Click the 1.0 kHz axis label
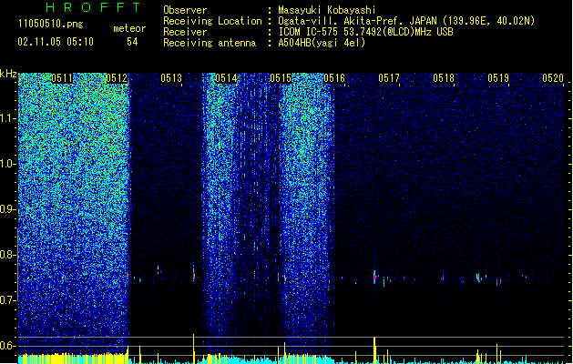The height and width of the screenshot is (364, 573). (x=8, y=164)
